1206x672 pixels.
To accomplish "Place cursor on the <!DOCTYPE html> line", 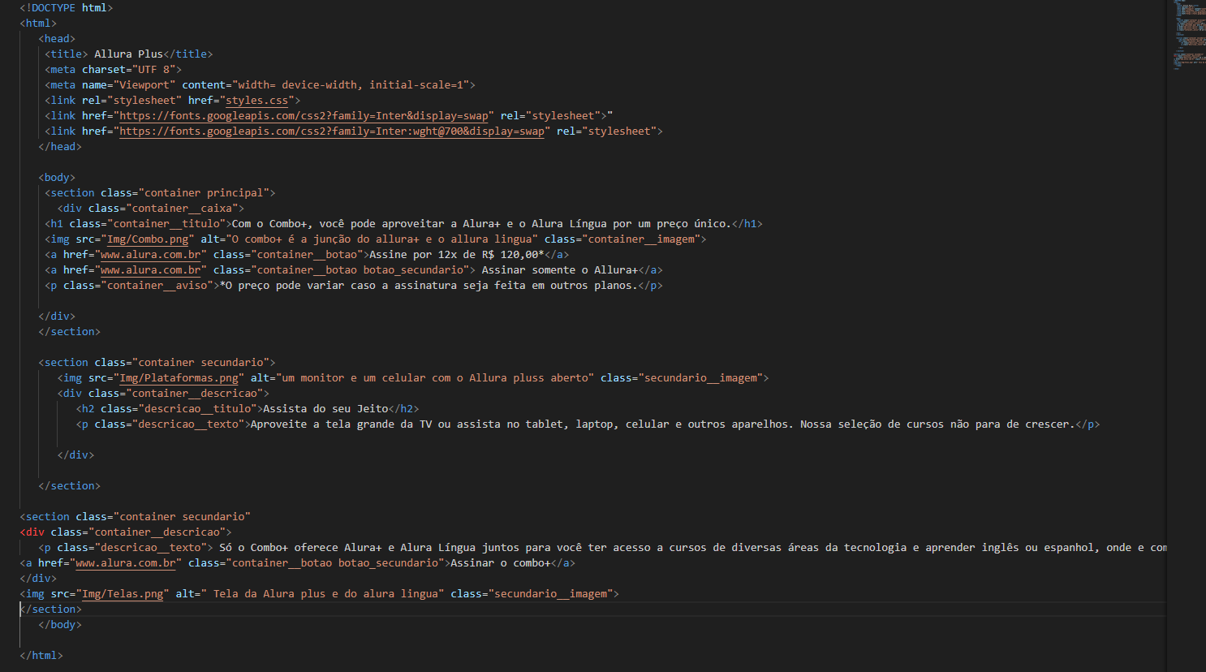I will [x=67, y=8].
